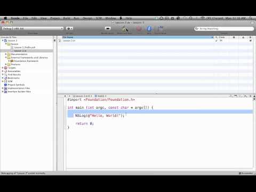Go forward in editor navigation history
This screenshot has height=192, width=256.
tap(69, 96)
